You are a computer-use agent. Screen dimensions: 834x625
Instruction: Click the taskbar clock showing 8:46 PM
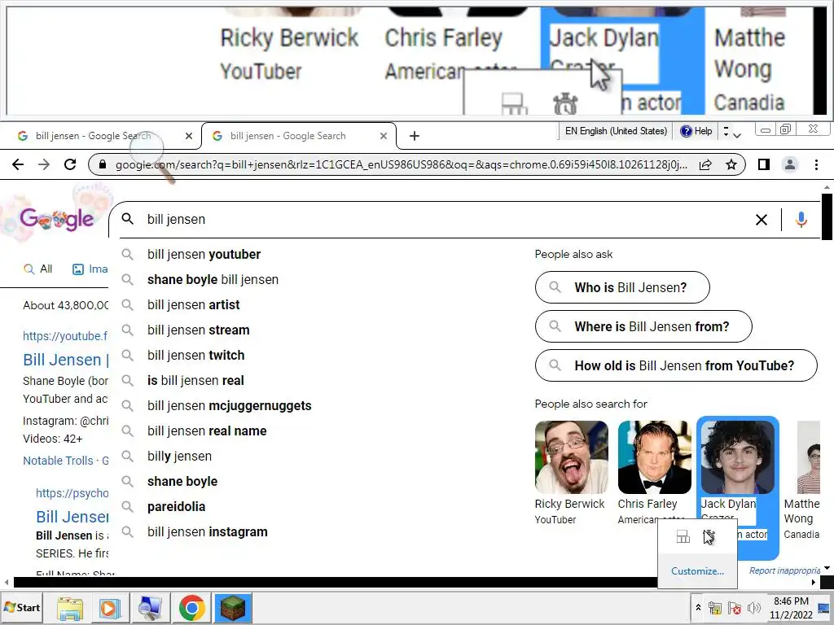(791, 607)
